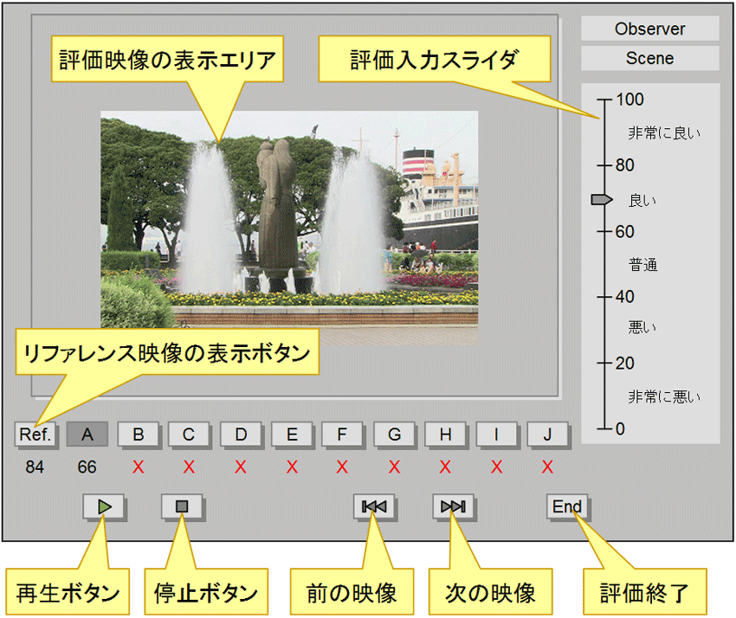Switch to video C
This screenshot has height=618, width=736.
coord(189,435)
